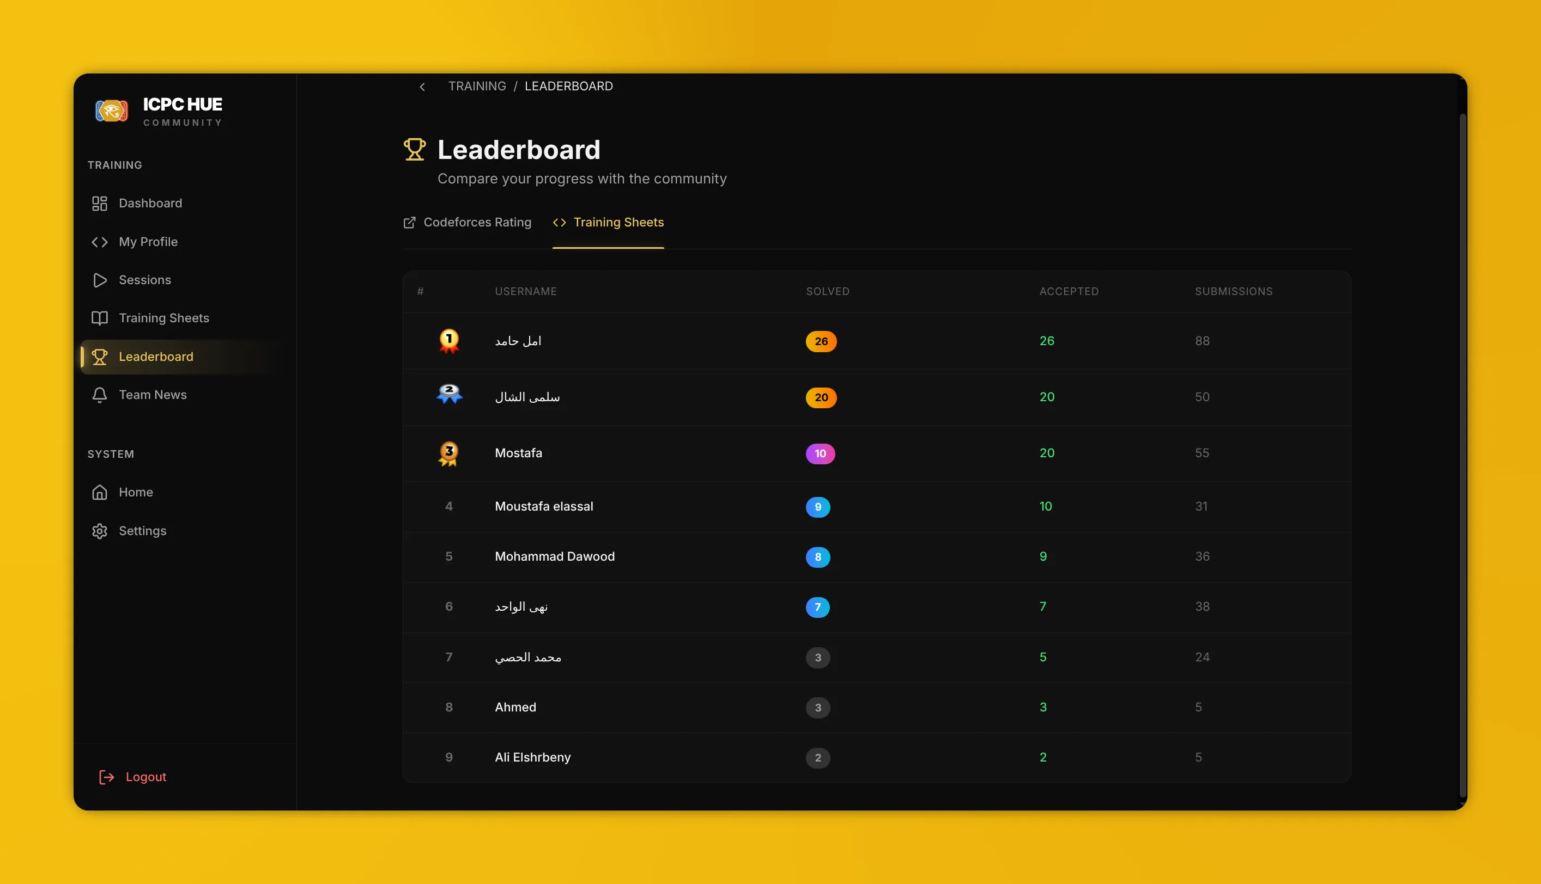The height and width of the screenshot is (884, 1541).
Task: Click Mohammad Dawood's blue badge 8
Action: 818,557
